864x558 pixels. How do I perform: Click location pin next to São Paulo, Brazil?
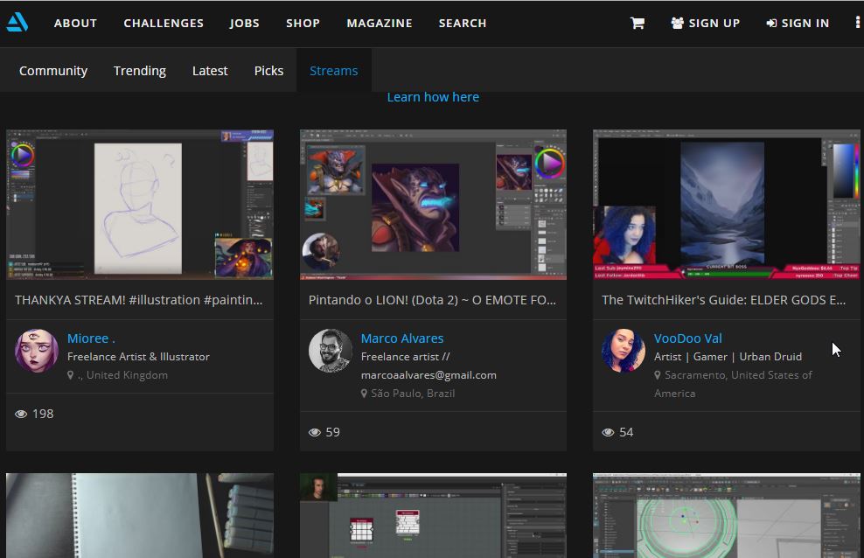coord(364,394)
